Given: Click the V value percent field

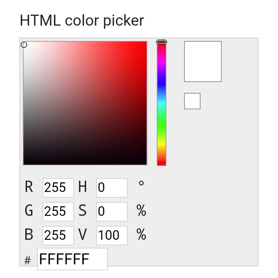Looking at the screenshot, I should [x=111, y=235].
